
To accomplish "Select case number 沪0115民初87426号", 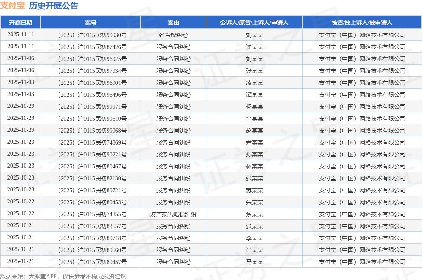I will [92, 47].
